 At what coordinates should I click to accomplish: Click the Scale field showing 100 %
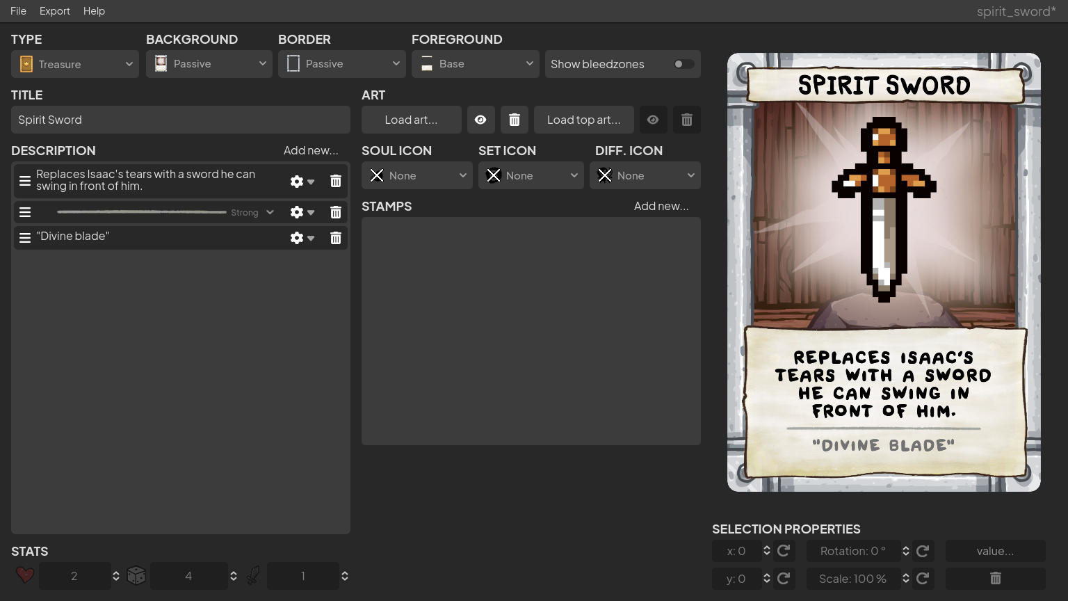pyautogui.click(x=853, y=579)
